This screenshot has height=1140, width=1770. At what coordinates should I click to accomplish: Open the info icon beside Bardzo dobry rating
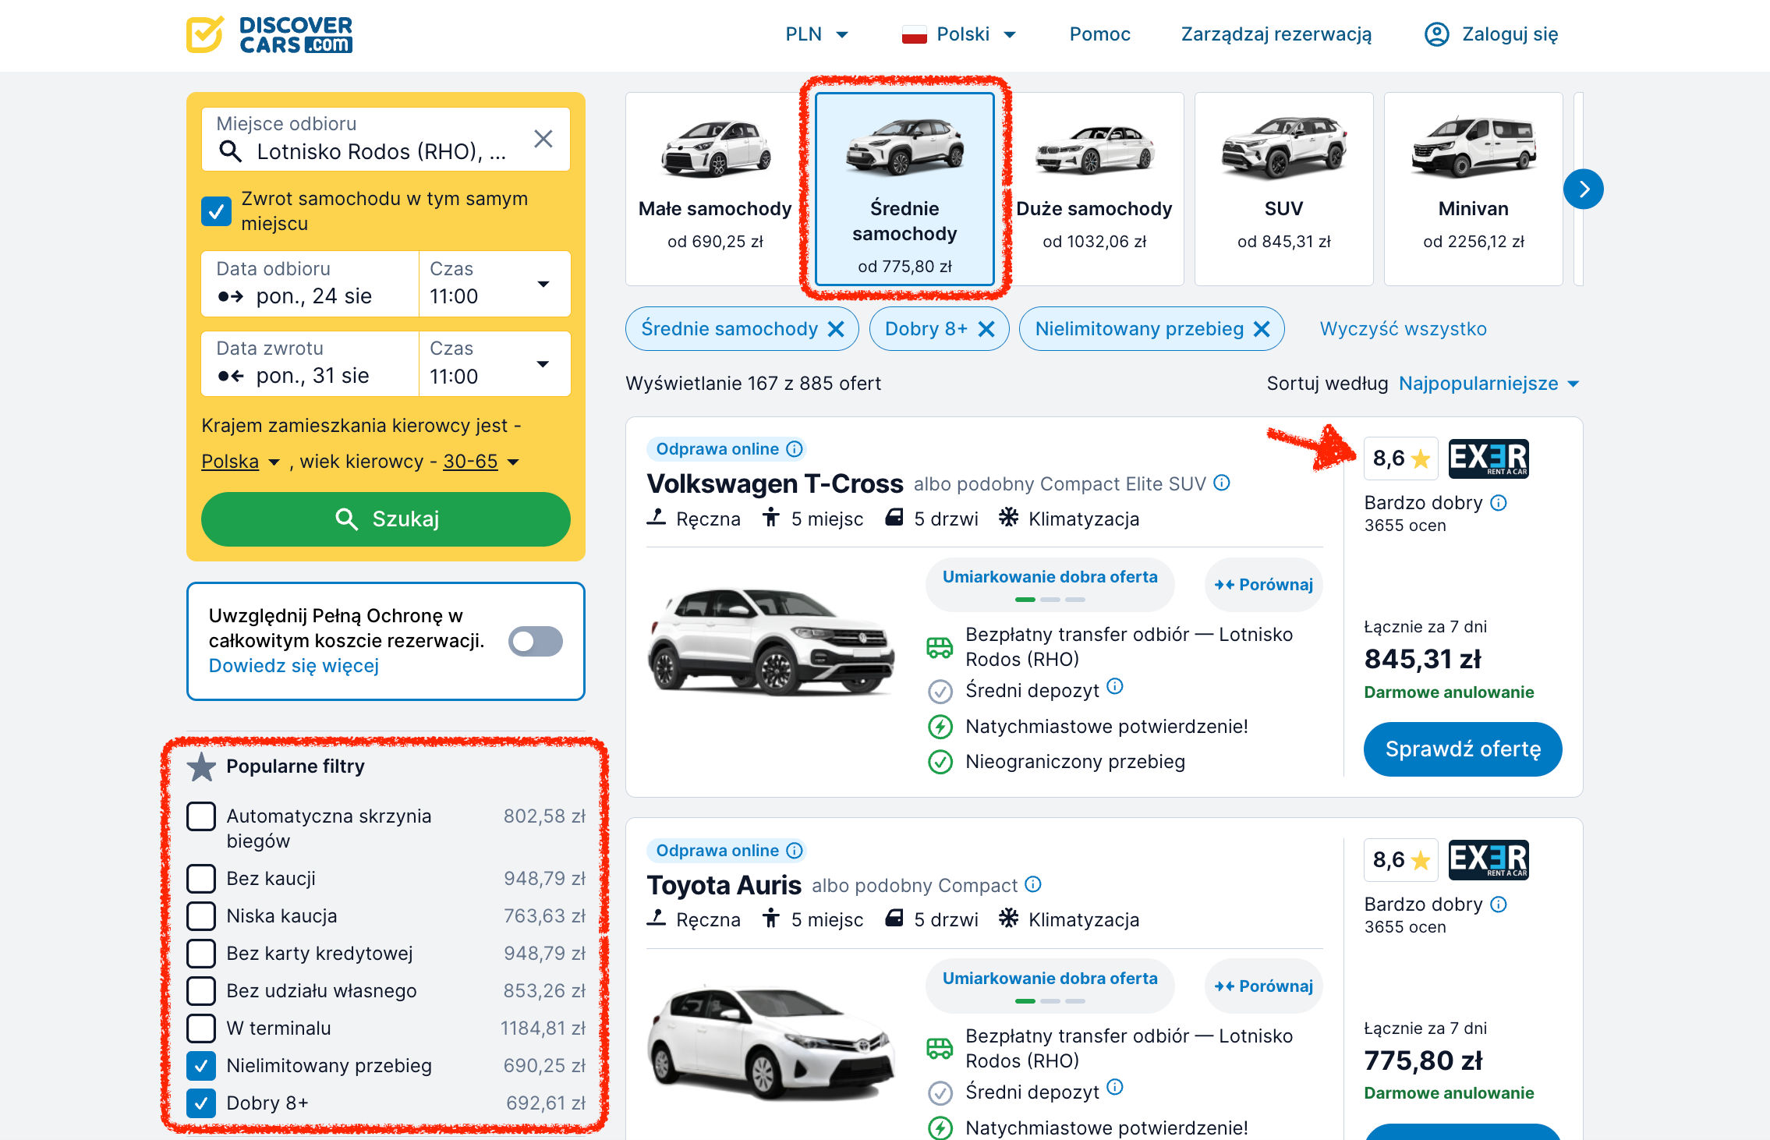(x=1499, y=503)
